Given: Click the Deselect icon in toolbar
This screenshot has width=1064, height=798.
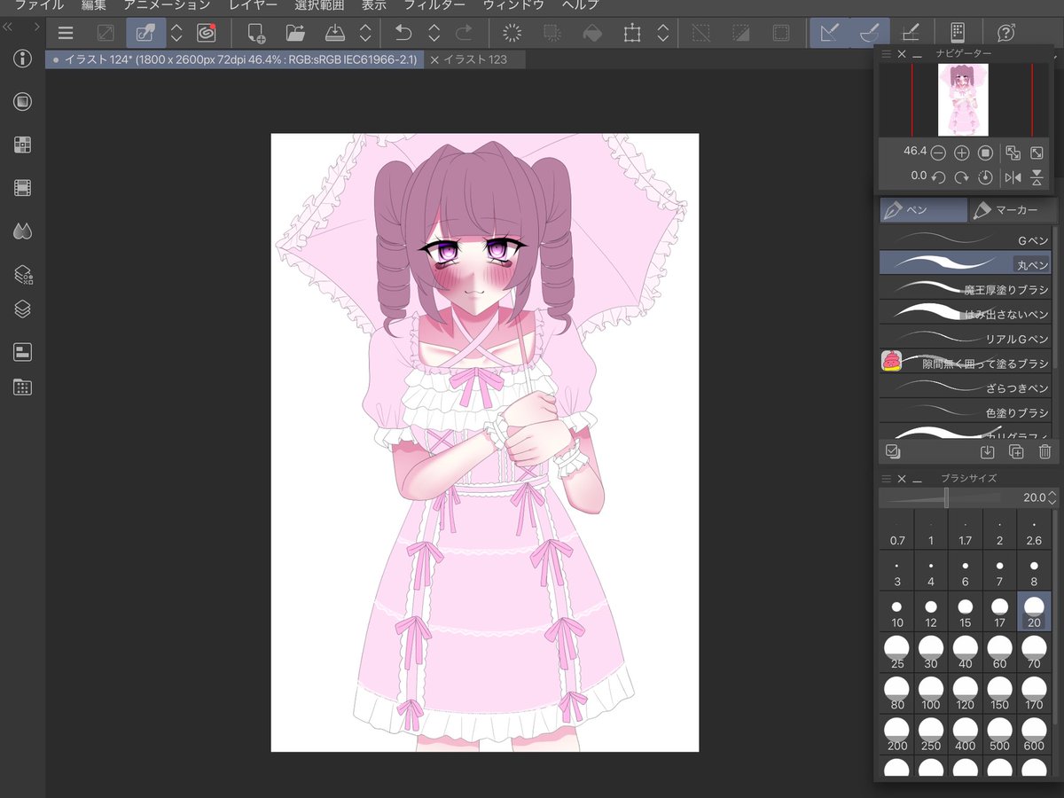Looking at the screenshot, I should [x=700, y=34].
